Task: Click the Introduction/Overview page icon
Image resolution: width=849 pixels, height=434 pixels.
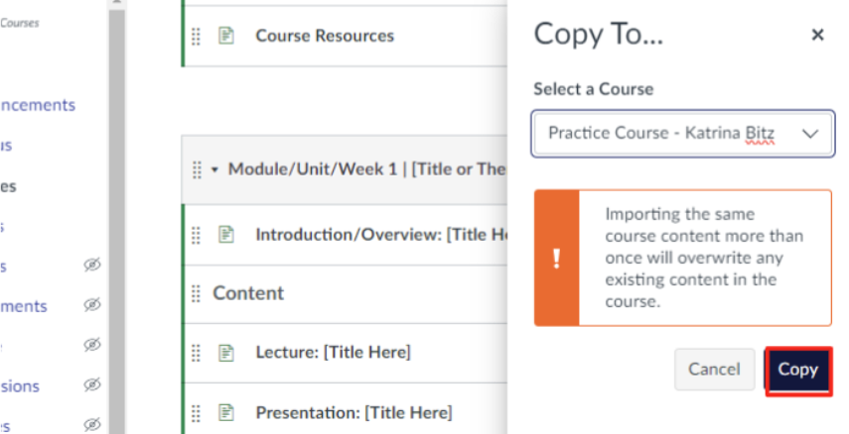Action: (x=226, y=235)
